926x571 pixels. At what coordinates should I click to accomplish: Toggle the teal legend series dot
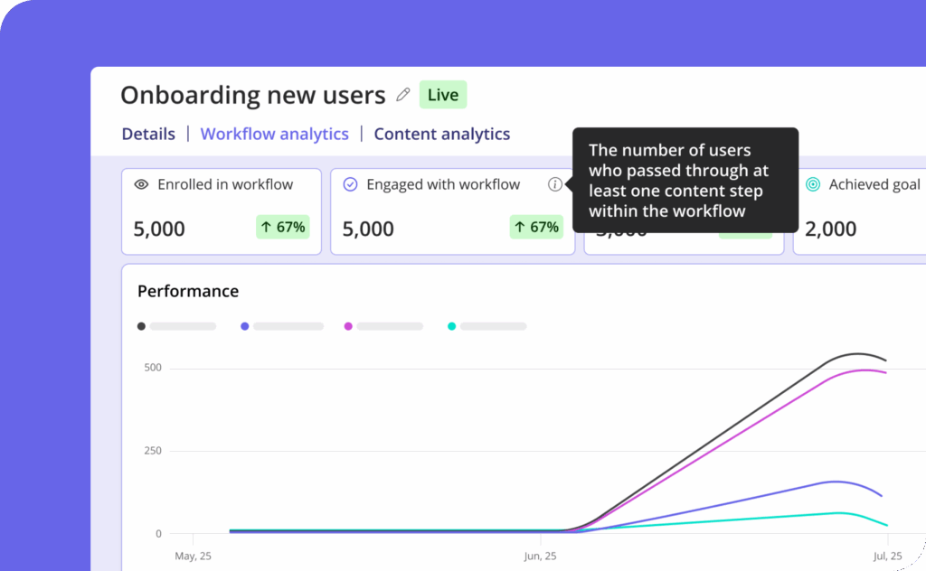452,326
